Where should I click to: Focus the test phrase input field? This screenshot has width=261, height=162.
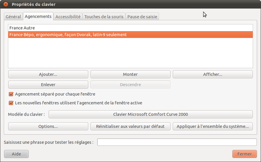tap(177, 142)
